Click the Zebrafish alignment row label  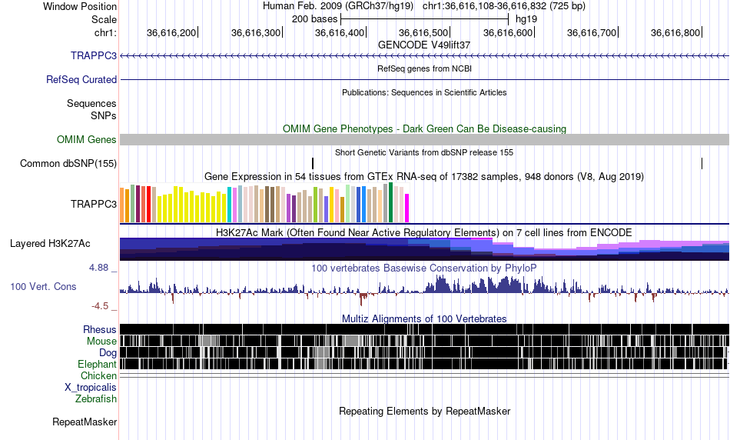[x=96, y=399]
